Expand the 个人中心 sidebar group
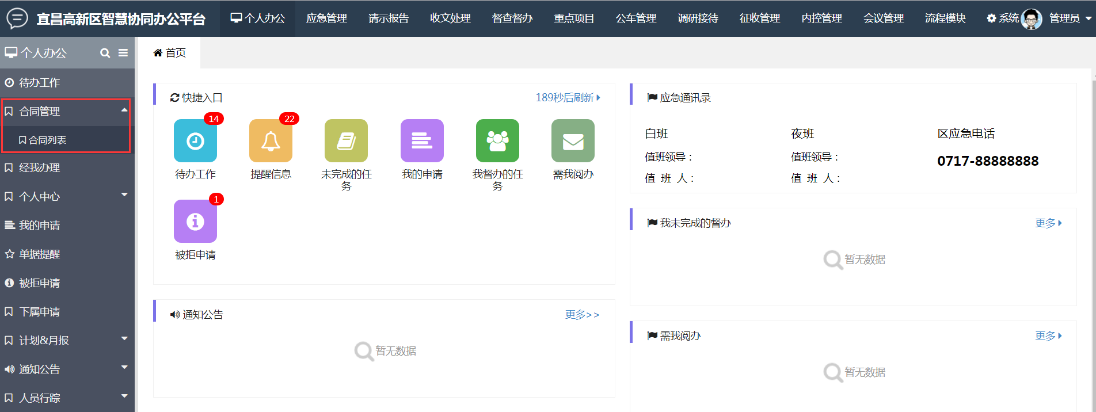Image resolution: width=1096 pixels, height=412 pixels. pyautogui.click(x=67, y=197)
